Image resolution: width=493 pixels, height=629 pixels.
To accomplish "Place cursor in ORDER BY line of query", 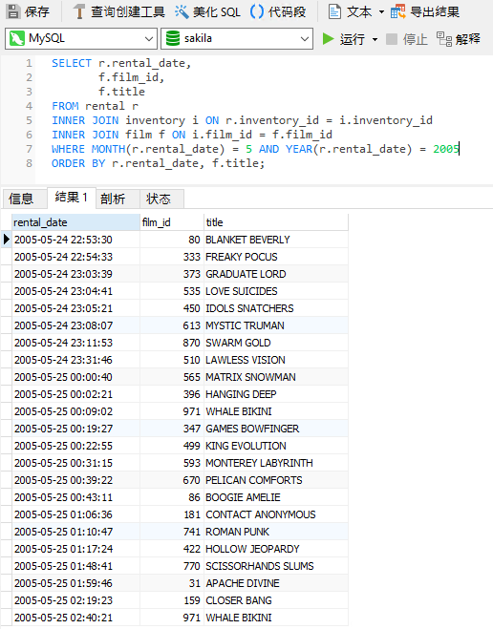I will pos(159,163).
